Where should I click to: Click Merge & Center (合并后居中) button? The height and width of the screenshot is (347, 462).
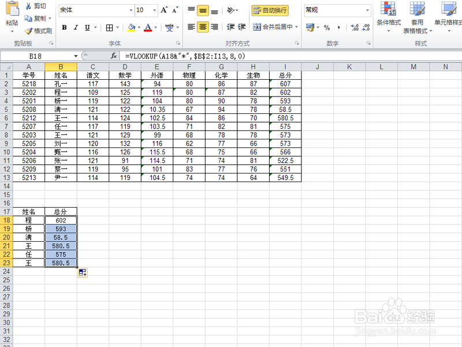click(x=273, y=27)
